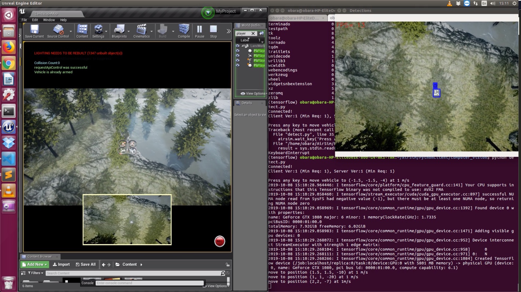Toggle the sources panel icon beside Filters
The width and height of the screenshot is (521, 292).
24,273
